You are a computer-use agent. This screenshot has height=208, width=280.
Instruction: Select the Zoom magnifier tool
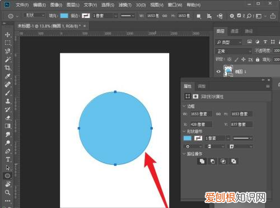[7, 192]
